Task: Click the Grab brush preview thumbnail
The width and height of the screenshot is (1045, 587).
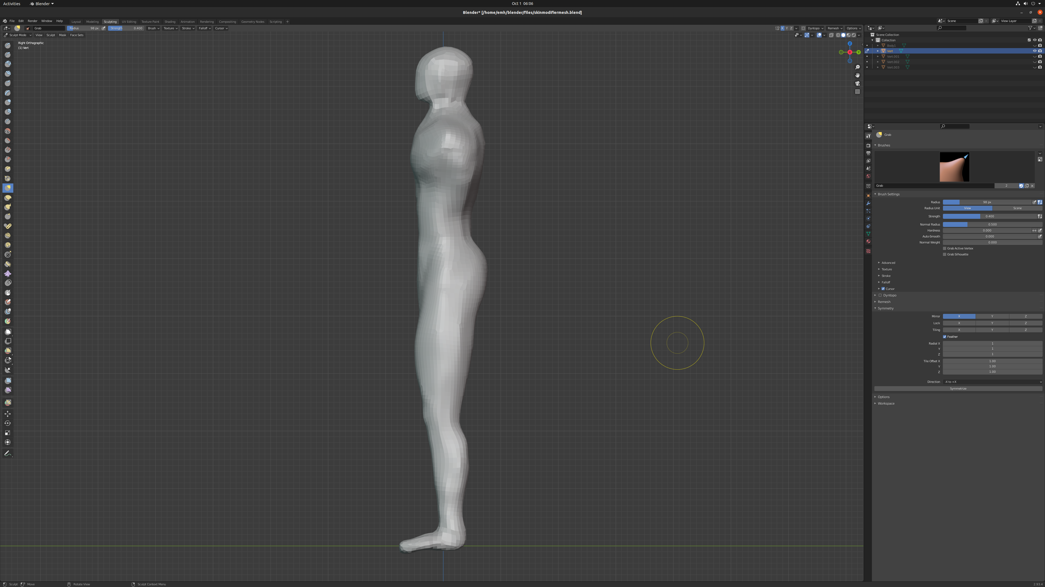Action: tap(954, 167)
